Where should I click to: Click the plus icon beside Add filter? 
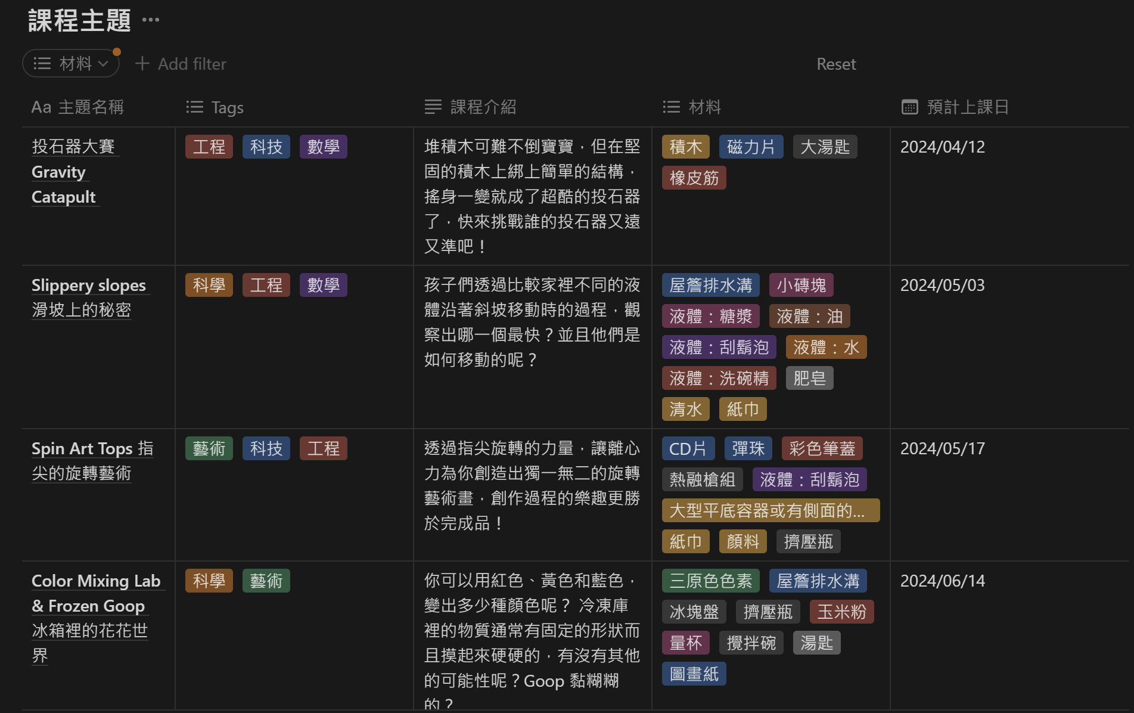click(x=142, y=63)
